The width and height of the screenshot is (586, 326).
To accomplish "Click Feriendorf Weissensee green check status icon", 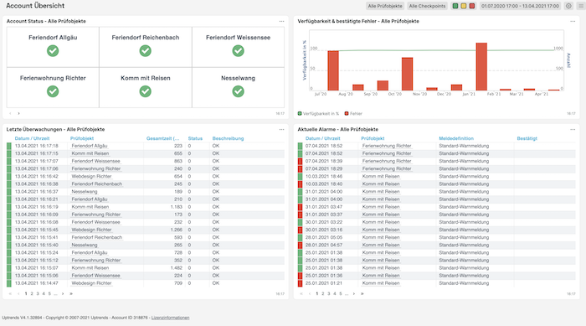I will (238, 50).
